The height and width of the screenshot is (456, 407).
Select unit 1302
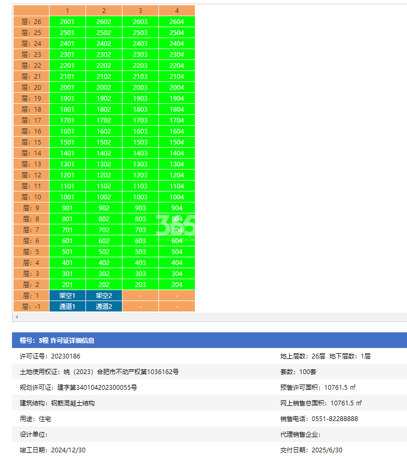coord(104,164)
